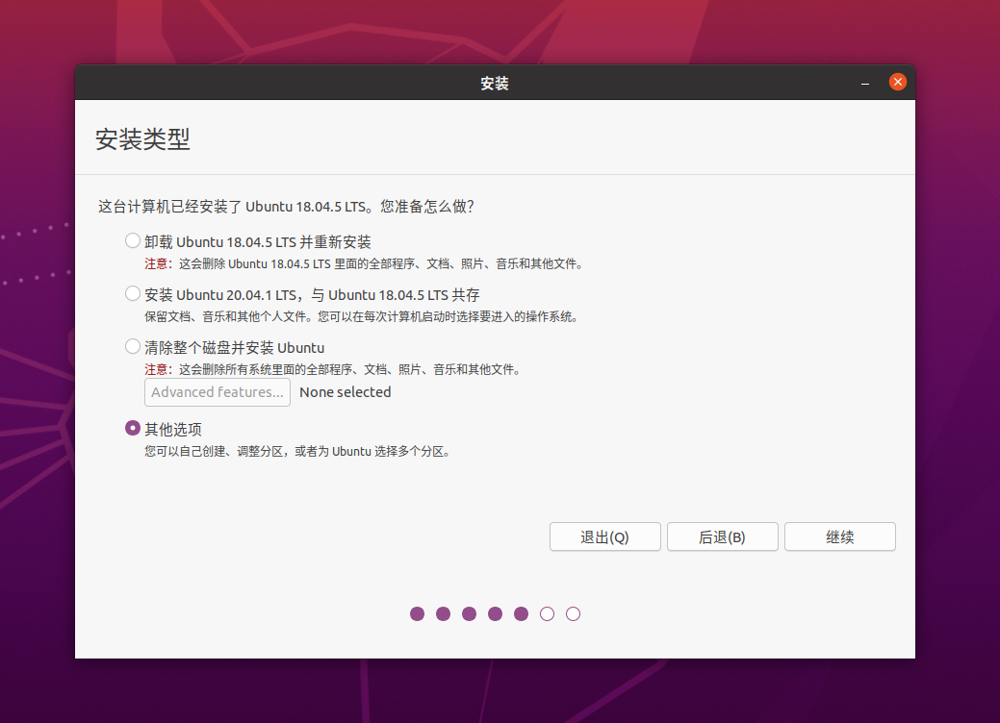Close the installer with orange X button

(897, 82)
